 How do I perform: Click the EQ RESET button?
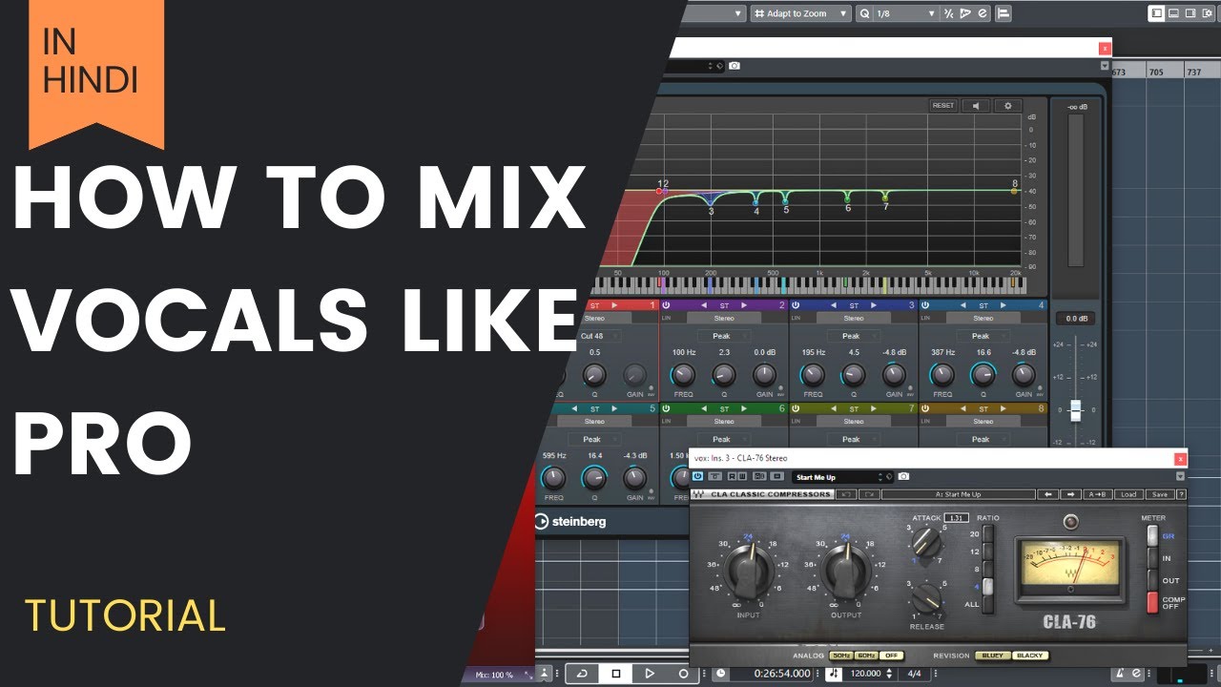pyautogui.click(x=943, y=106)
